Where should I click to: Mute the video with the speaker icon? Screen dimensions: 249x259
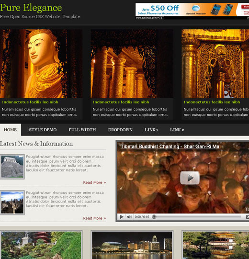tap(129, 217)
